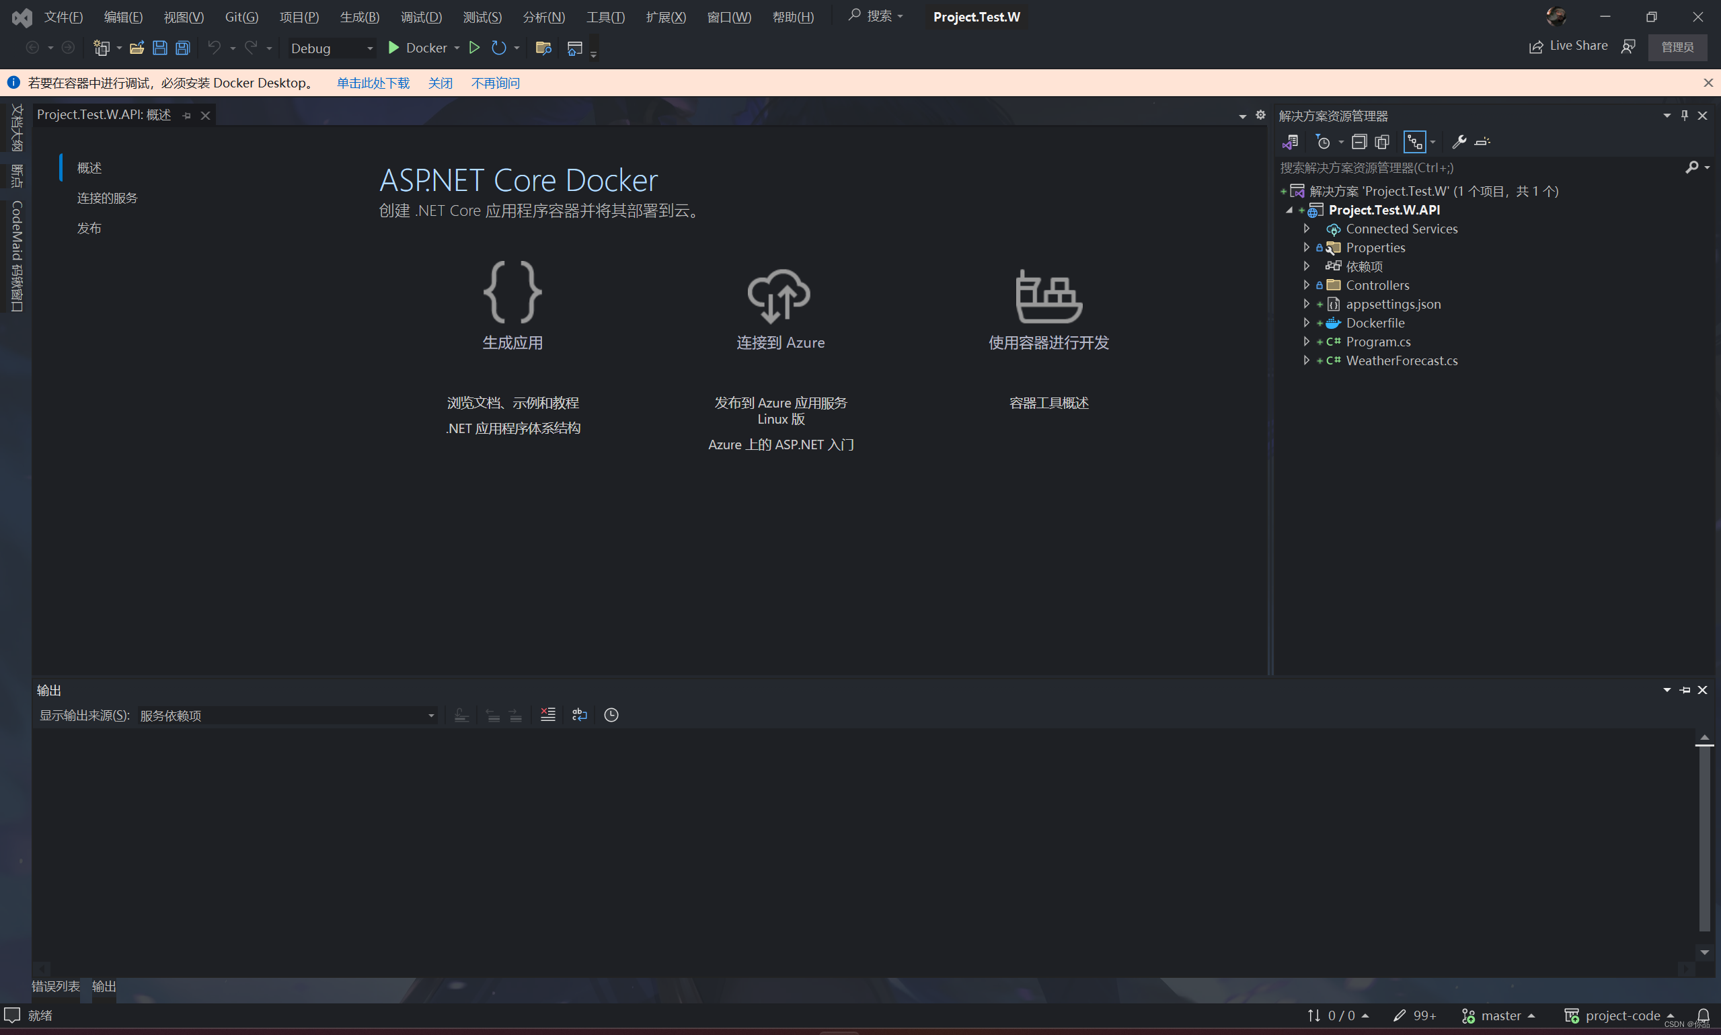Screen dimensions: 1721x1035
Task: Toggle timestamps with the Output clock icon
Action: tap(611, 715)
